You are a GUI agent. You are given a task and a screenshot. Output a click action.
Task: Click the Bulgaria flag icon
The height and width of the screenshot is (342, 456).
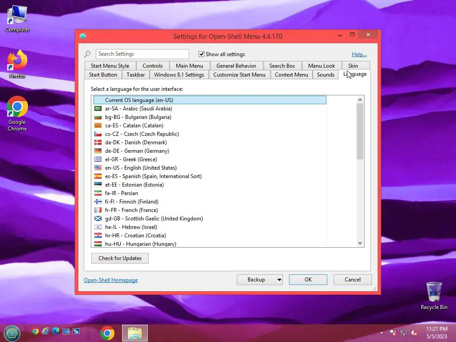click(98, 117)
